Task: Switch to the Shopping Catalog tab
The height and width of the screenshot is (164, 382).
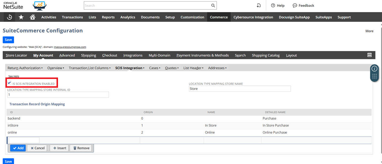Action: click(x=266, y=55)
